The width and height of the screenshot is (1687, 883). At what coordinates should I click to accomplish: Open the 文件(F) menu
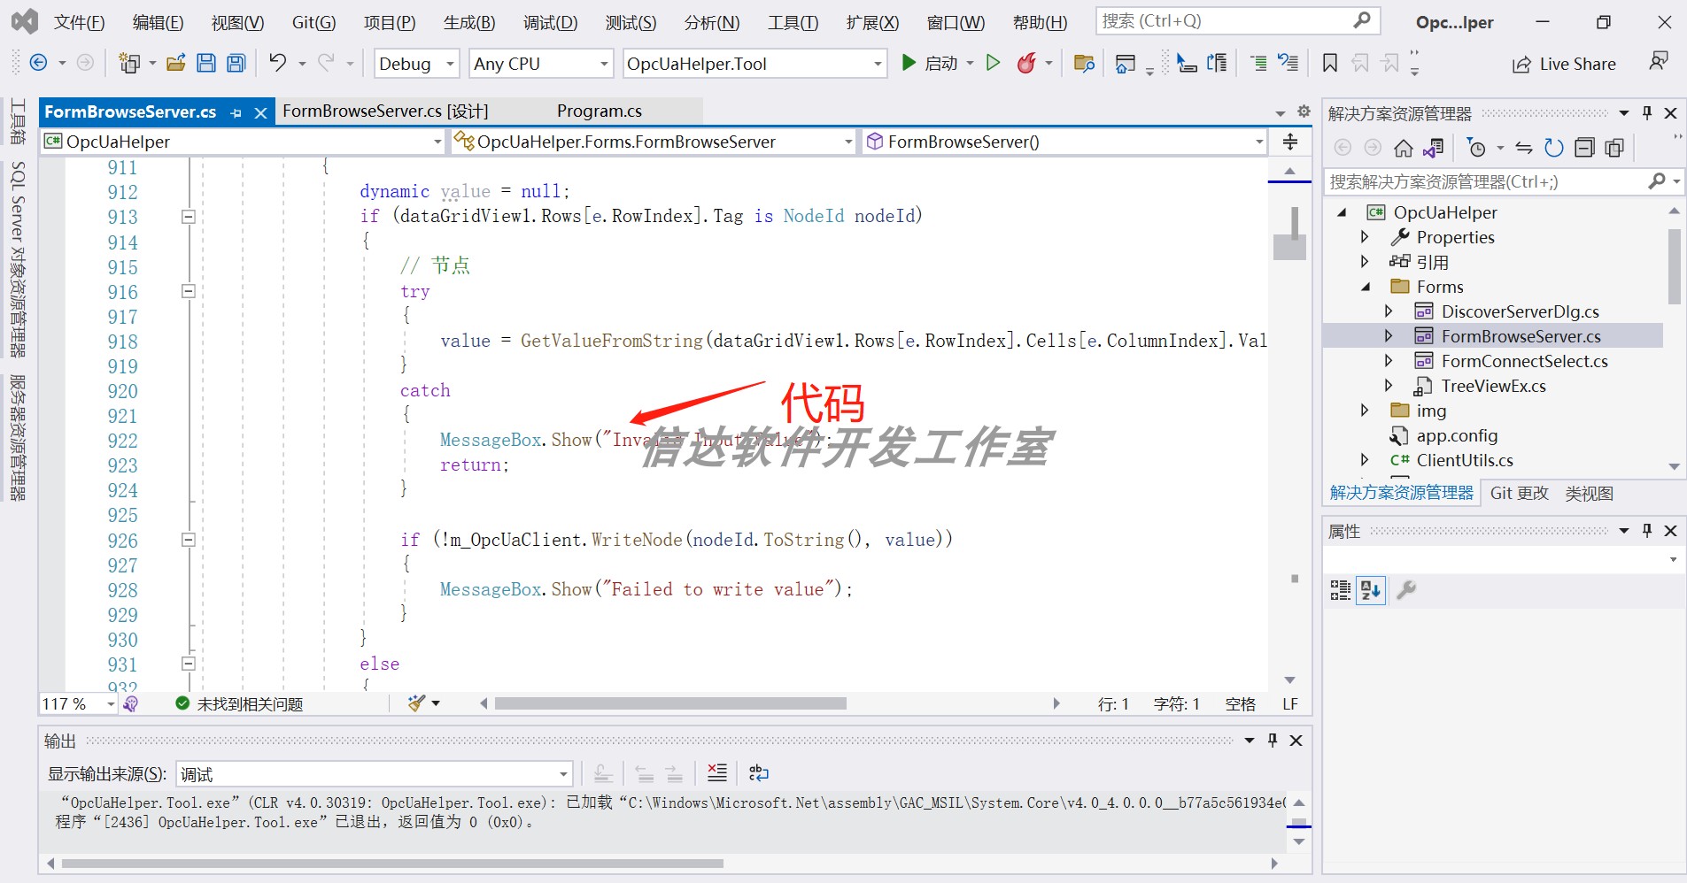pyautogui.click(x=79, y=22)
